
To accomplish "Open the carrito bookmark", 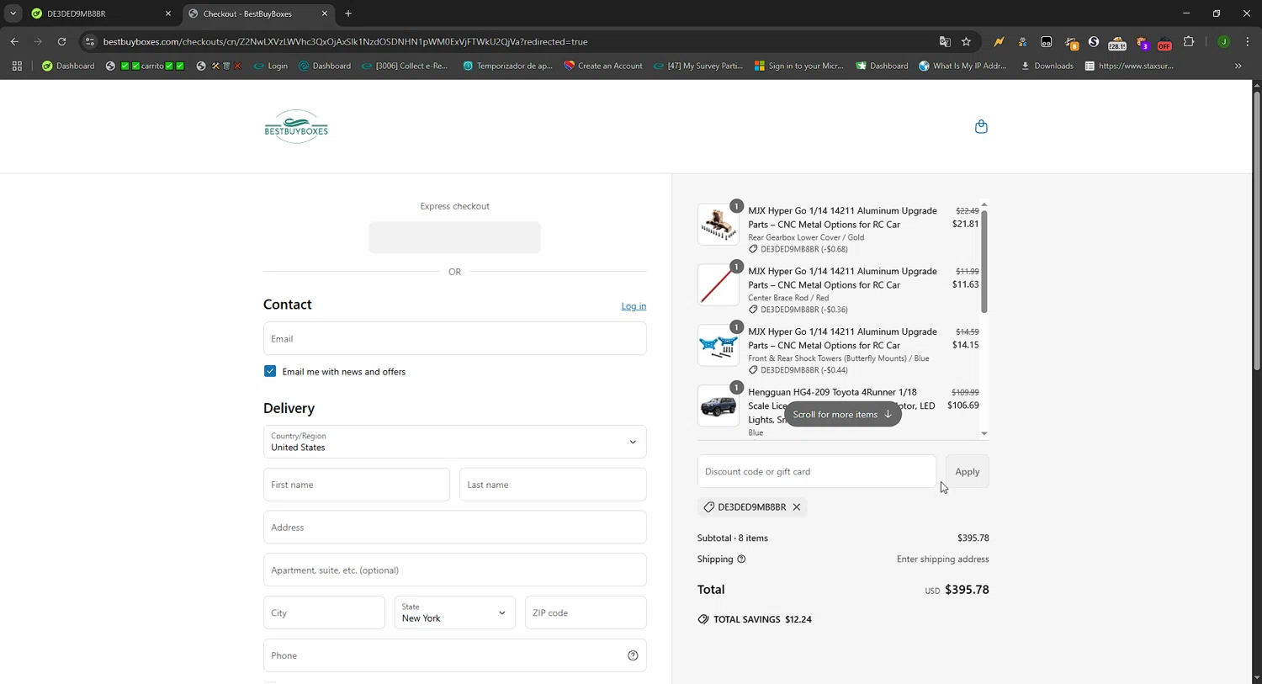I will [x=145, y=66].
